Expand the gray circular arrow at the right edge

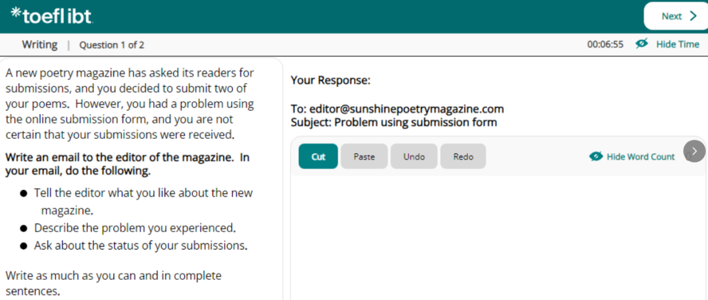click(x=695, y=151)
